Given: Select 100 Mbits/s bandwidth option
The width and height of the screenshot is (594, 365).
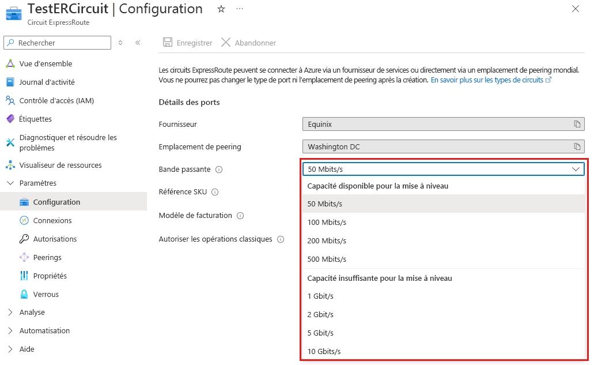Looking at the screenshot, I should 327,222.
